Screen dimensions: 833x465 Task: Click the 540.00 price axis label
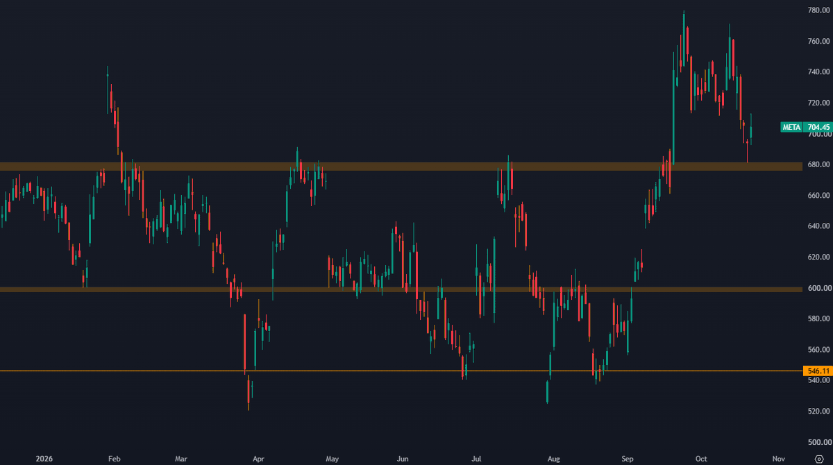coord(820,380)
